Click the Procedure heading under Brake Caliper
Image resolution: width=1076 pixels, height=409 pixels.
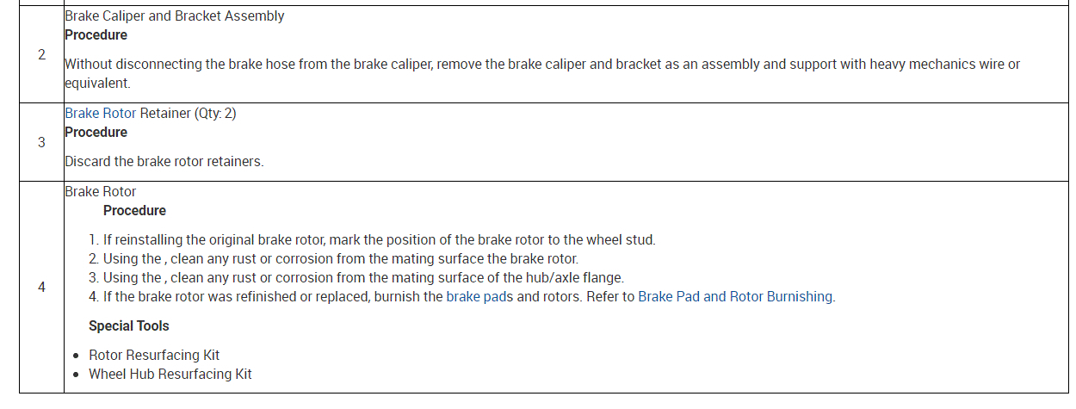click(x=96, y=35)
